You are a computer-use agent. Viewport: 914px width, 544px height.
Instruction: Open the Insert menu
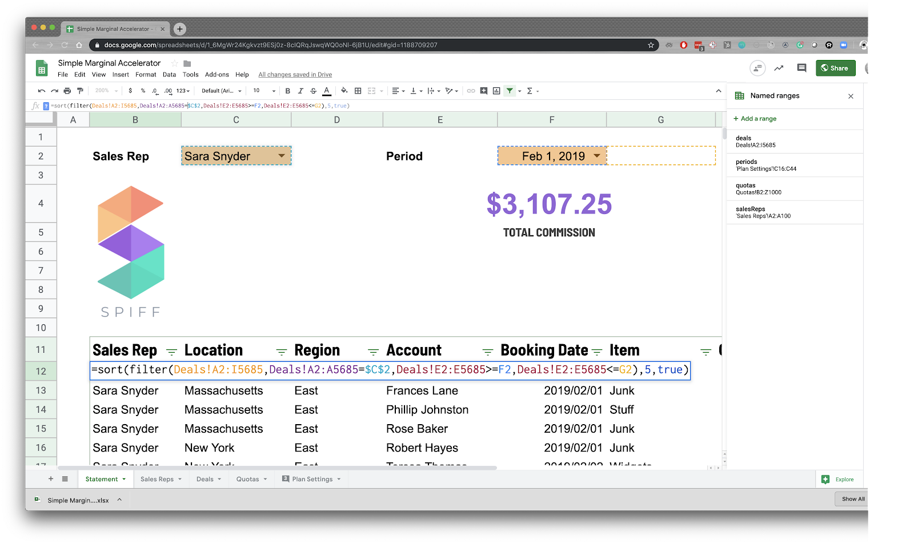(121, 75)
